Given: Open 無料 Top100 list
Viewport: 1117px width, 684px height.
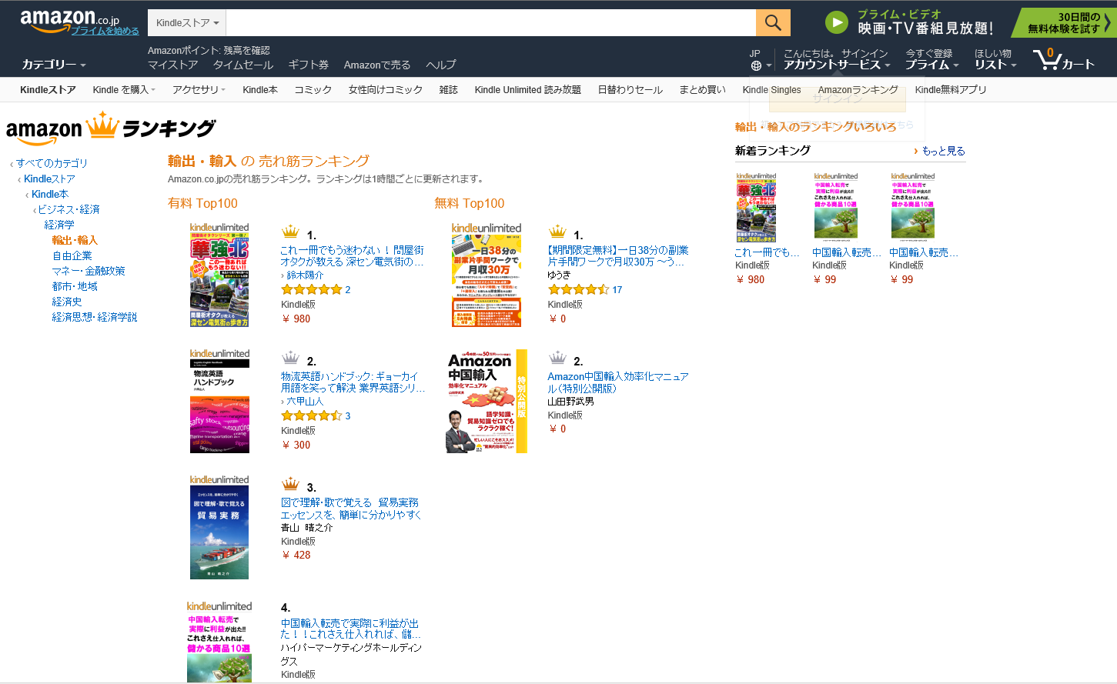Looking at the screenshot, I should 470,203.
